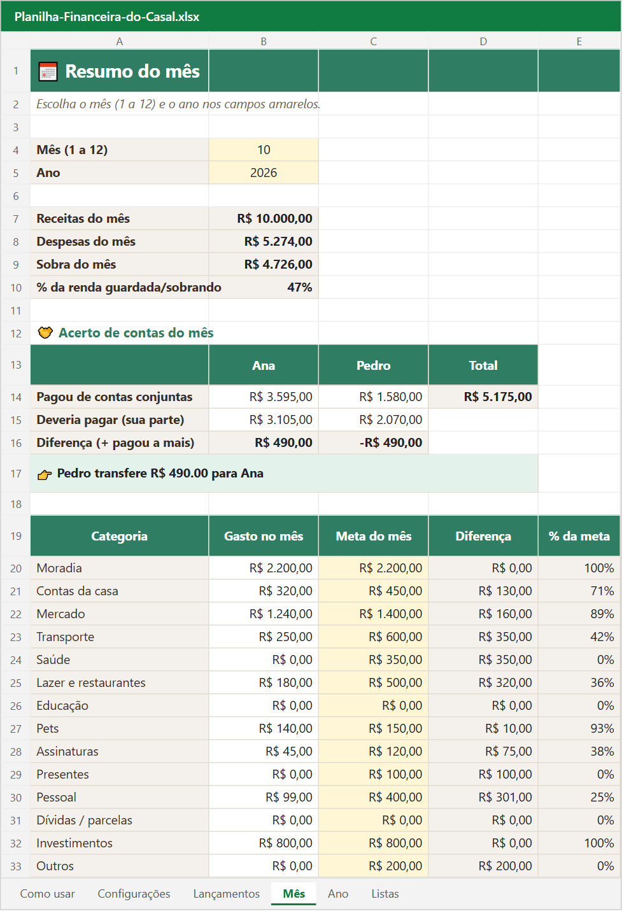Click the Mês (1 a 12) label cell
This screenshot has width=622, height=911.
pyautogui.click(x=120, y=150)
